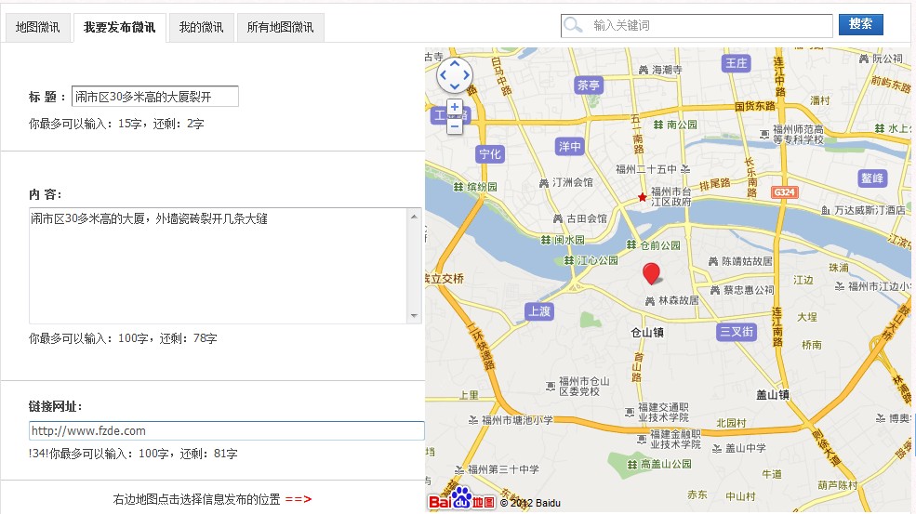This screenshot has height=514, width=916.
Task: Select the 鳌峰 station label
Action: (x=873, y=178)
